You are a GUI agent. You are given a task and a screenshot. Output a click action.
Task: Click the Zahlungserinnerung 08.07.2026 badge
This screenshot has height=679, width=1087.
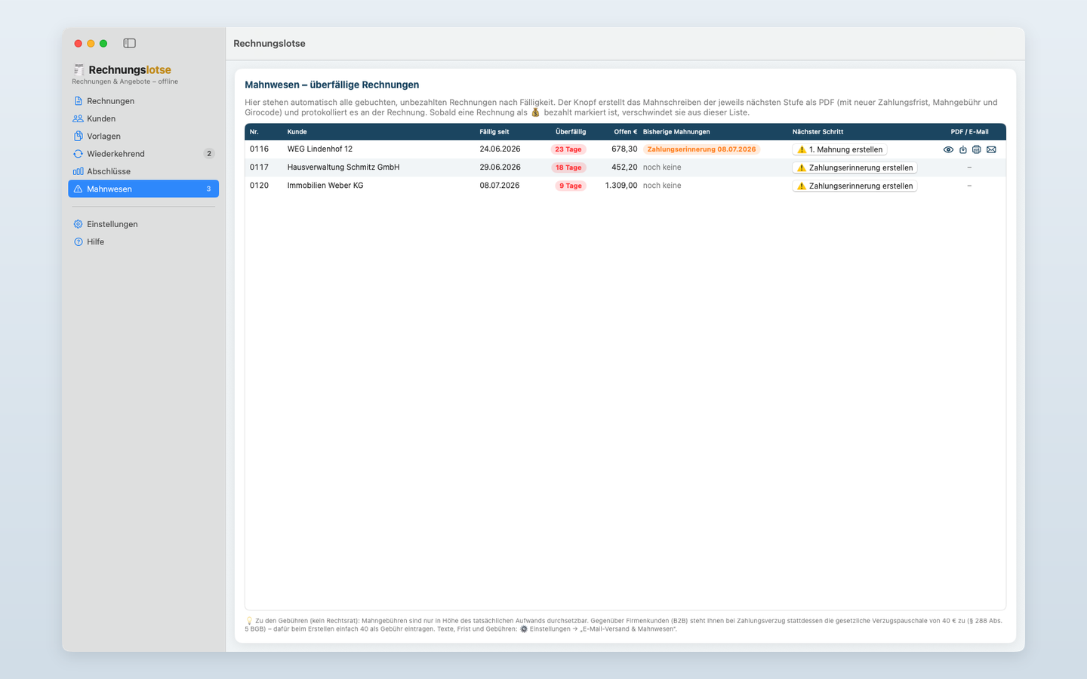pyautogui.click(x=701, y=149)
